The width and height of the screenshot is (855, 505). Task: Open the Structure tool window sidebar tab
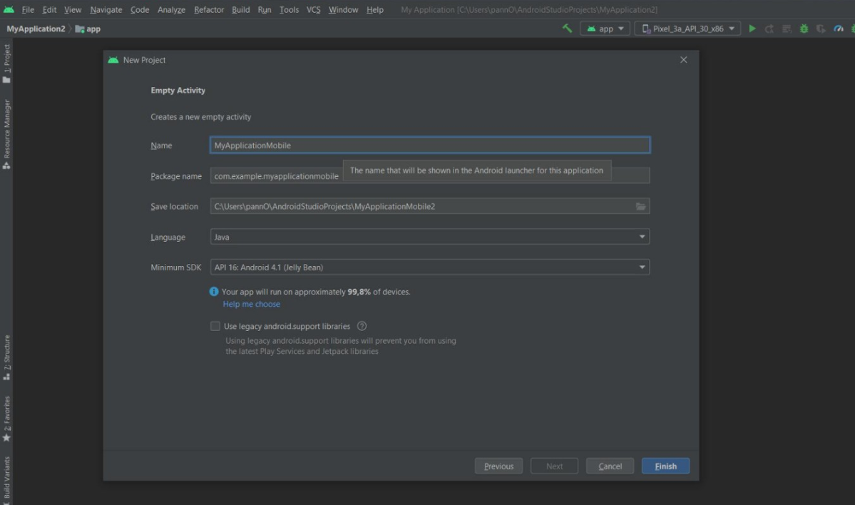pos(6,357)
